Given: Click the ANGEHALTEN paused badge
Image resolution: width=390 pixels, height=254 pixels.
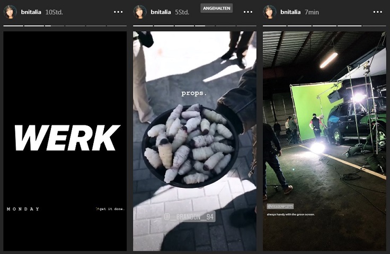Looking at the screenshot, I should pos(216,8).
